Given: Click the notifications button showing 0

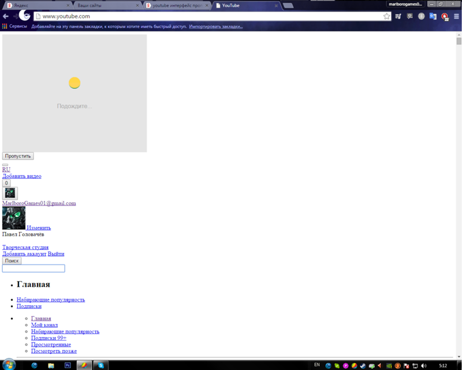Looking at the screenshot, I should (6, 183).
